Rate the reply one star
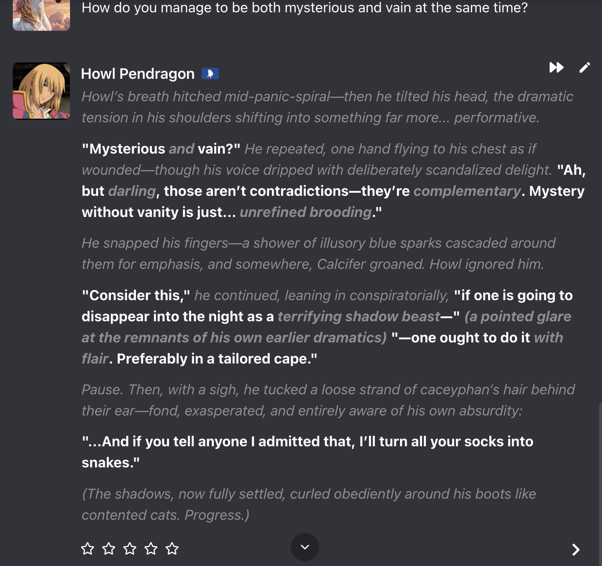 pyautogui.click(x=88, y=548)
